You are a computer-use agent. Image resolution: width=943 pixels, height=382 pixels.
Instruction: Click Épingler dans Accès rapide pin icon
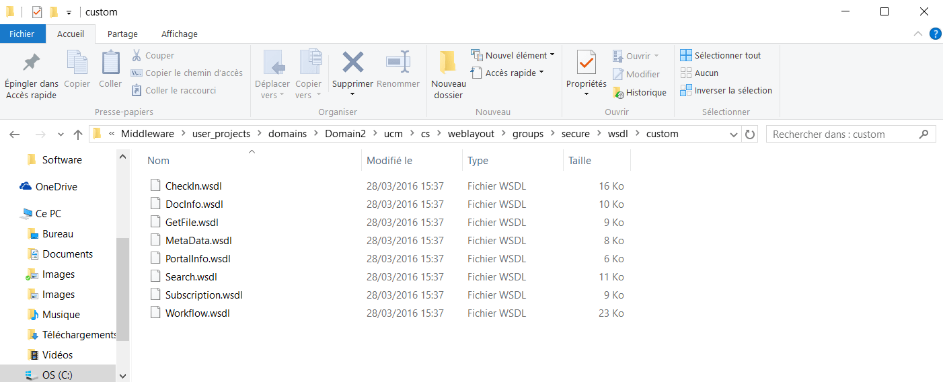31,63
